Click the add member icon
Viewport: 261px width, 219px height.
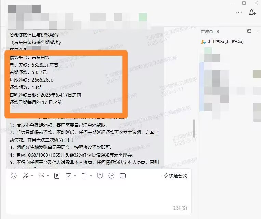[252, 12]
